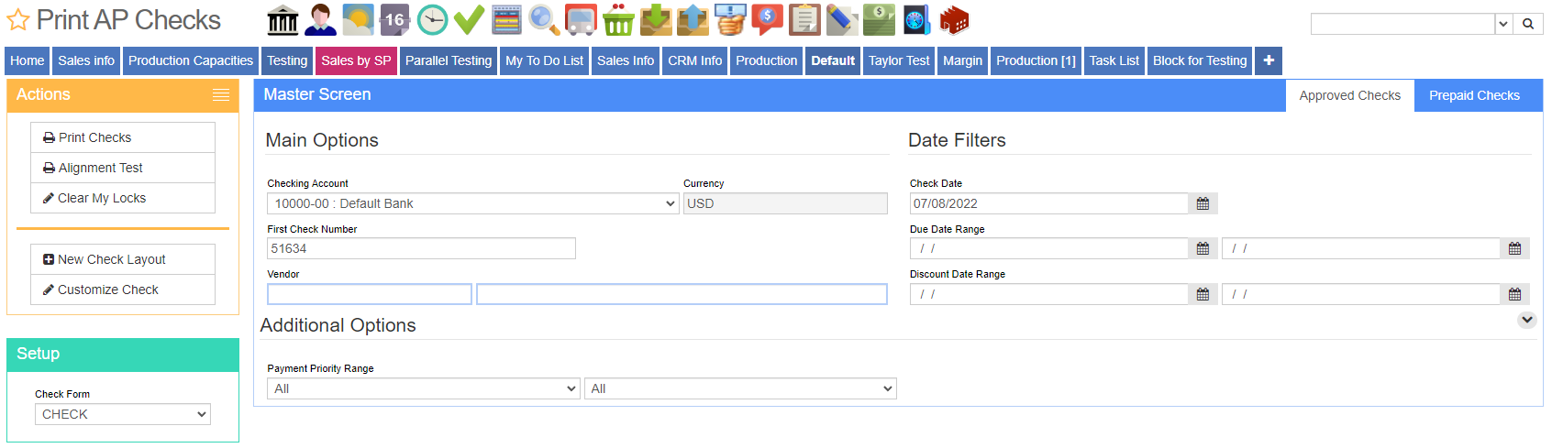The image size is (1552, 448).
Task: Click the green shopping basket icon
Action: (618, 19)
